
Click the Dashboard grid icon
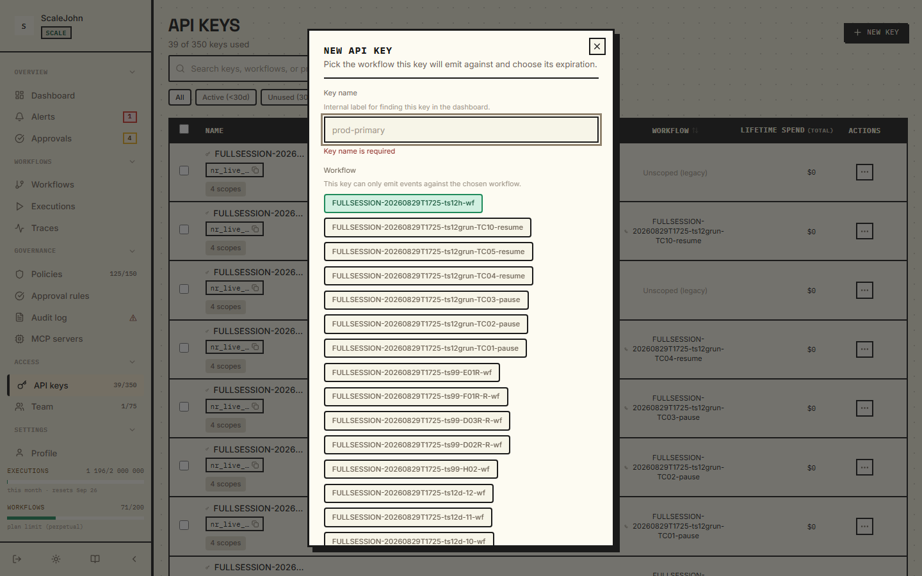pyautogui.click(x=19, y=95)
